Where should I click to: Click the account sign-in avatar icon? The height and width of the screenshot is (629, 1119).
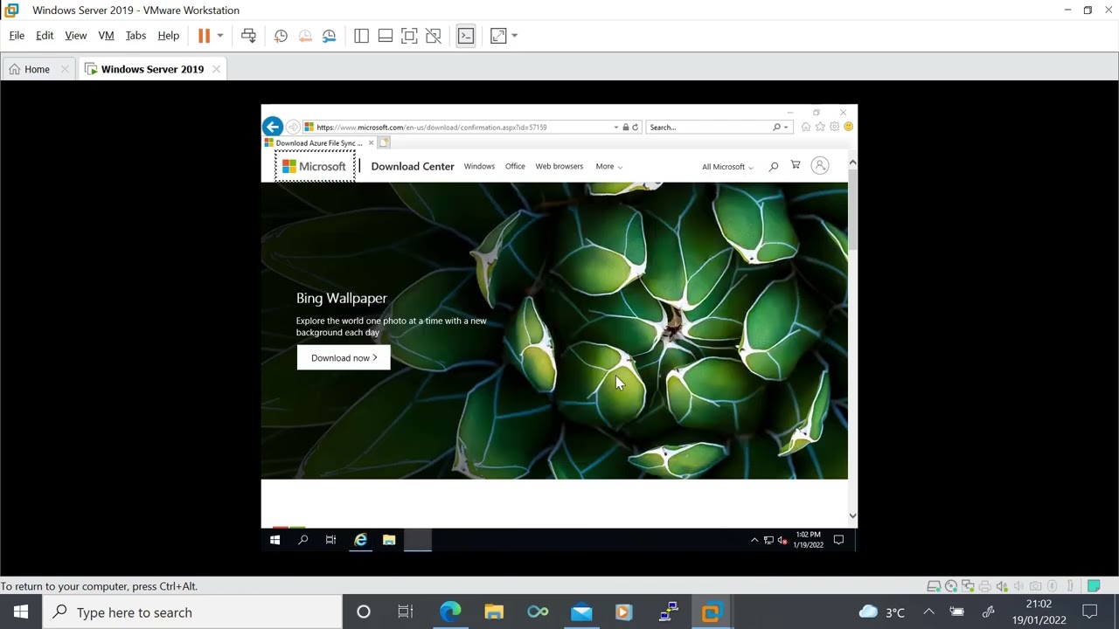coord(820,165)
